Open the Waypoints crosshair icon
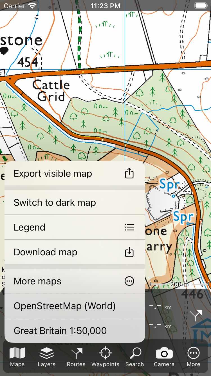 (x=105, y=353)
